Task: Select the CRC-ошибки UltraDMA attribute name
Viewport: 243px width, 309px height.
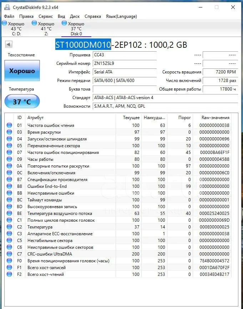Action: (50, 254)
